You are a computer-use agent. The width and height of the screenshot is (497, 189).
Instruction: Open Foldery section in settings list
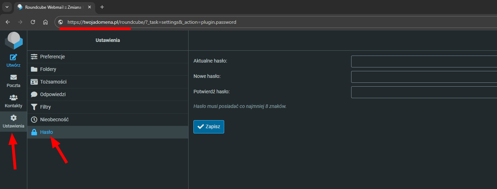coord(48,69)
